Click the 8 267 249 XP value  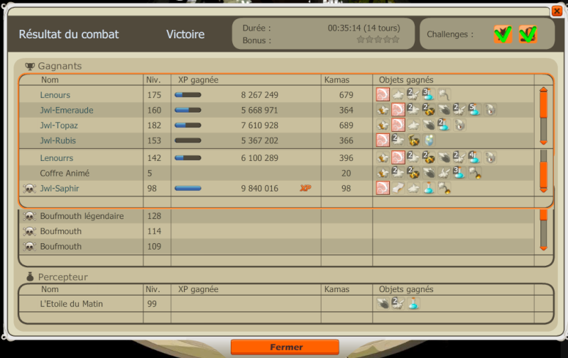[260, 95]
